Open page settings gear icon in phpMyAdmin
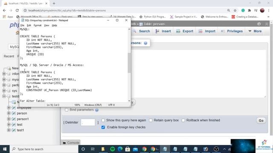Image resolution: width=273 pixels, height=153 pixels. [259, 24]
